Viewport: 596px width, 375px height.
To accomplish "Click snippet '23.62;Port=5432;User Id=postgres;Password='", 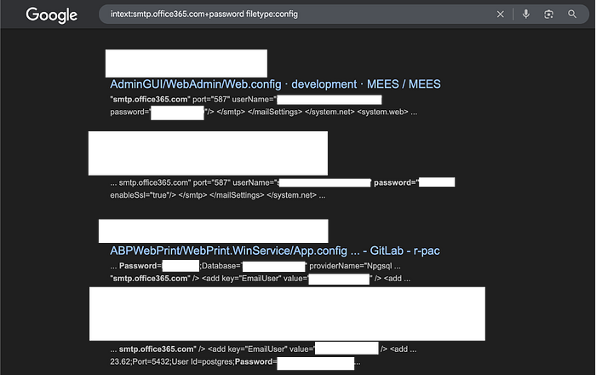I will [193, 362].
